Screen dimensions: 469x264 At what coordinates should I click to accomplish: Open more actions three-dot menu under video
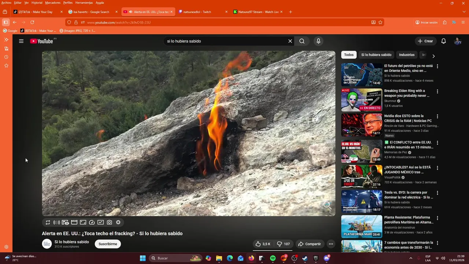point(331,244)
